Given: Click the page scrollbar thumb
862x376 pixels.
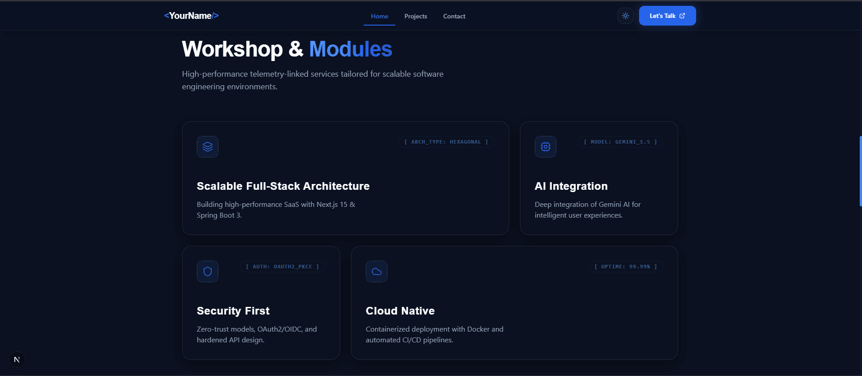Looking at the screenshot, I should (860, 171).
